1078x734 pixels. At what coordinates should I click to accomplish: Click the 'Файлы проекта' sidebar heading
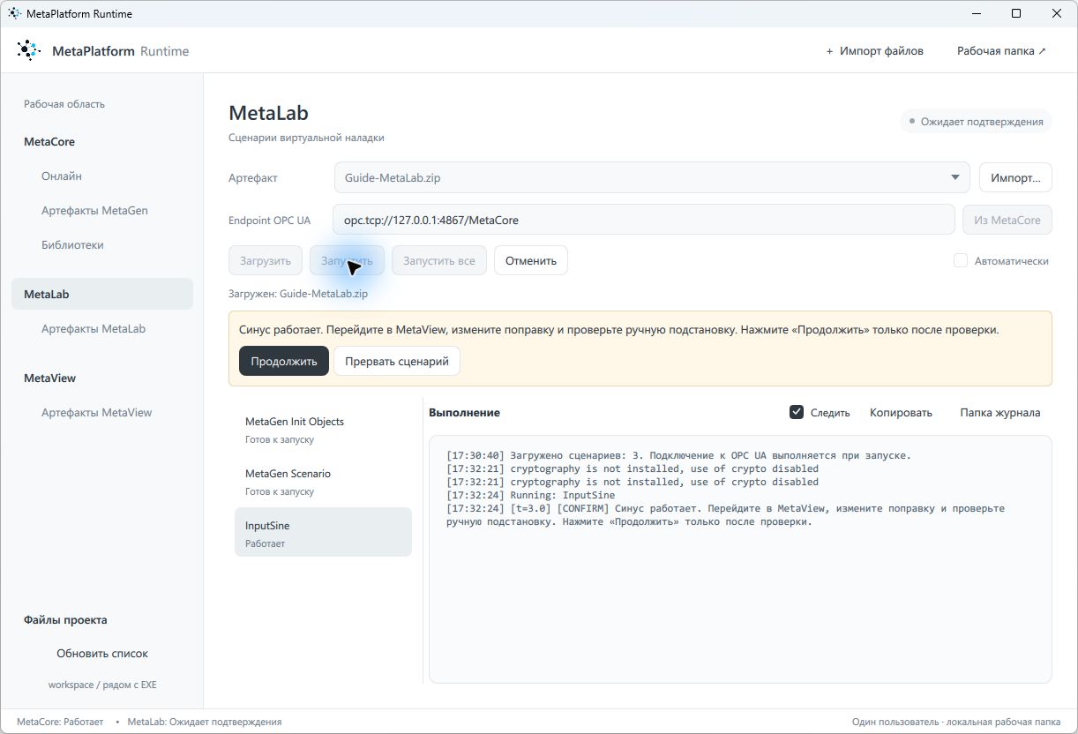(x=65, y=620)
